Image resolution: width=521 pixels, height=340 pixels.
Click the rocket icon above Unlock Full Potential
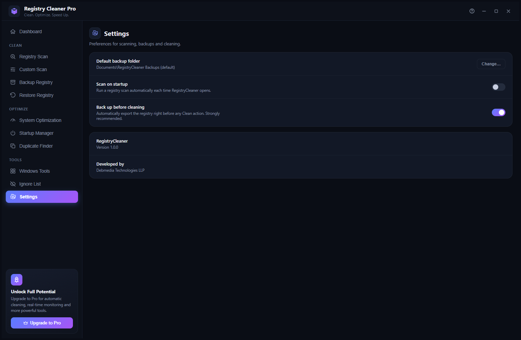(x=17, y=280)
